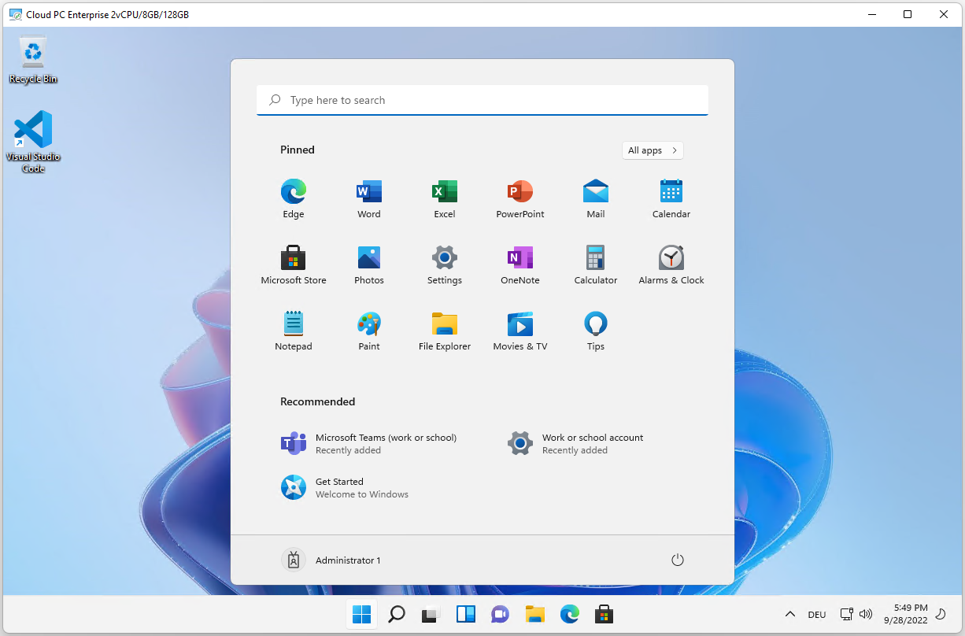
Task: Open Microsoft Store on the taskbar
Action: [604, 614]
